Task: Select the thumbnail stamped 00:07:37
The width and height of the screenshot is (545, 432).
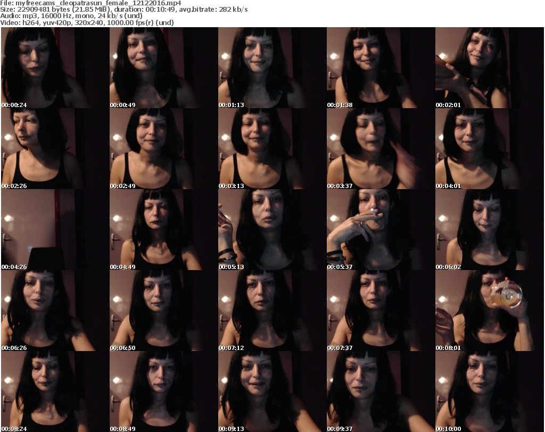Action: [381, 311]
